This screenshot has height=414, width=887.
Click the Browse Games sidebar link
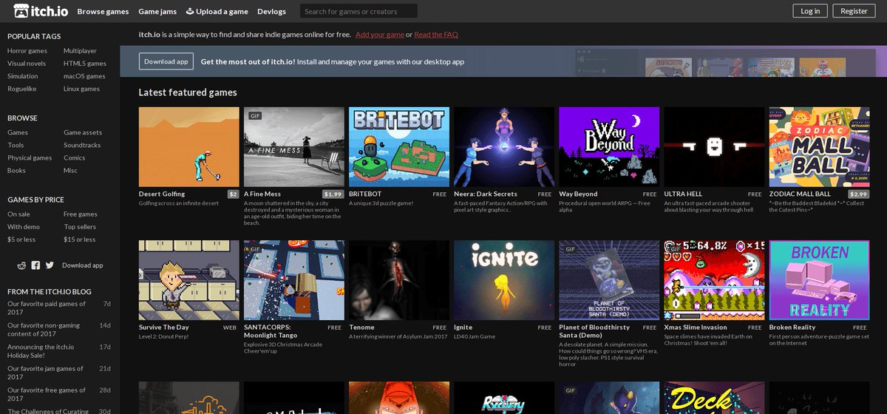coord(18,132)
